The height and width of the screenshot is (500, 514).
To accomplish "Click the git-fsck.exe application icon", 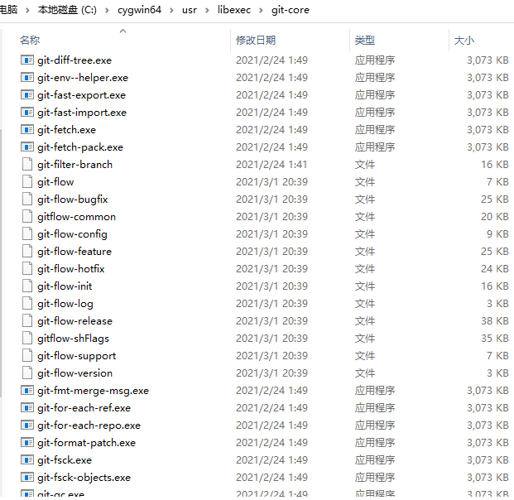I will pos(26,460).
